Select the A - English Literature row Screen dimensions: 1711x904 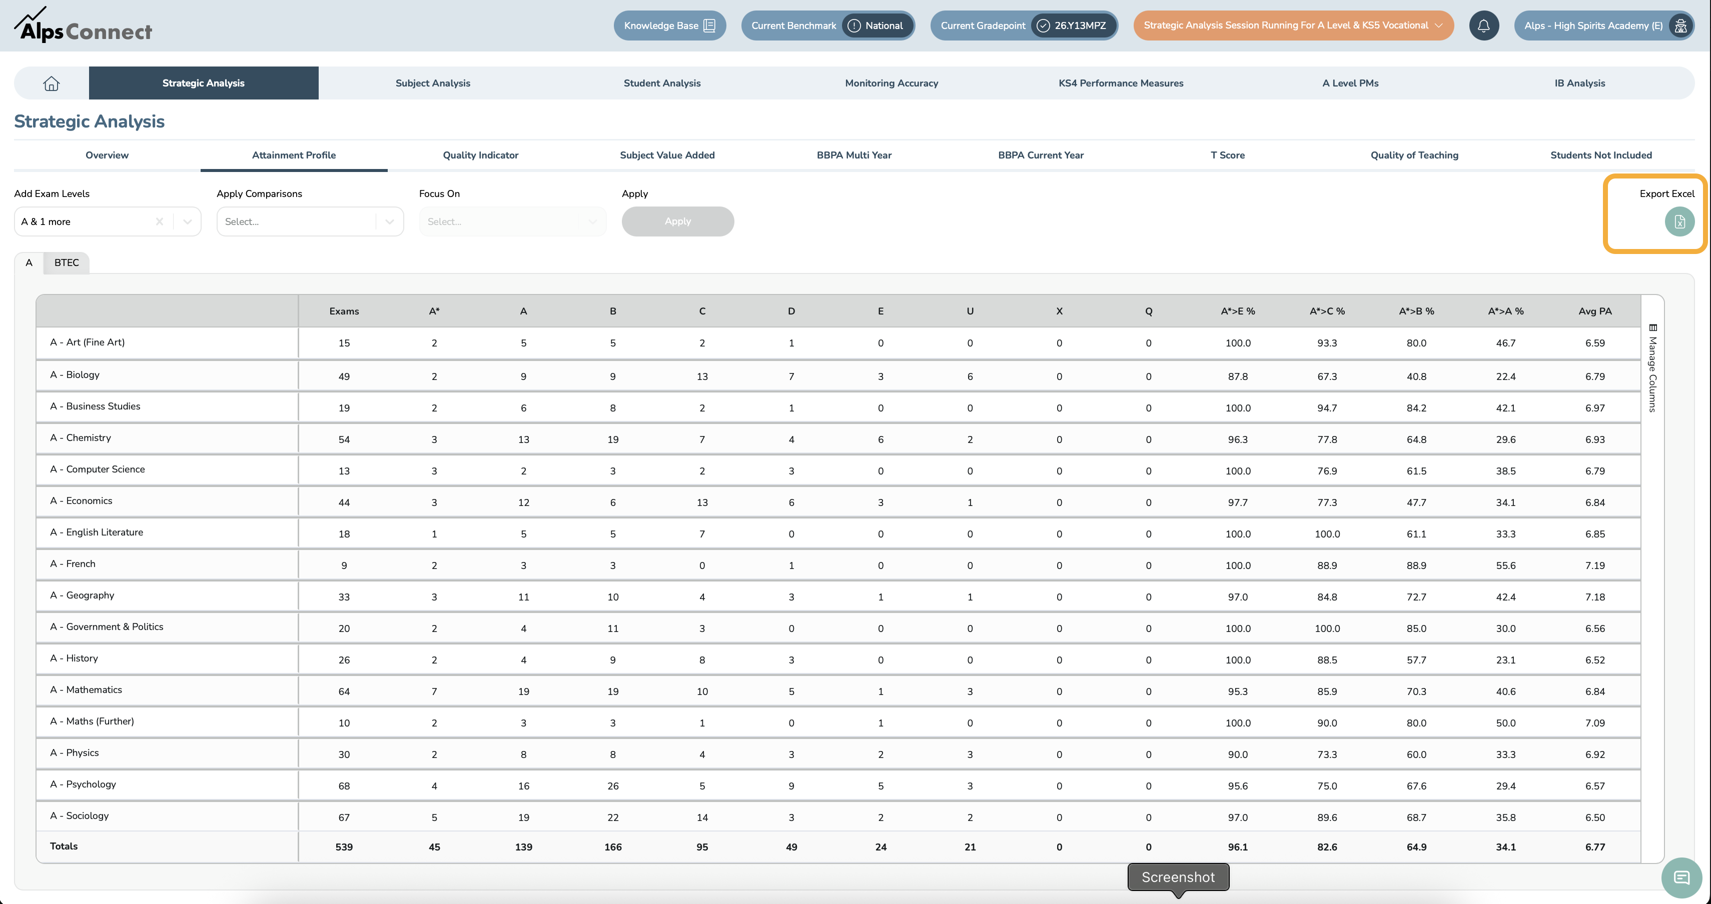click(838, 533)
